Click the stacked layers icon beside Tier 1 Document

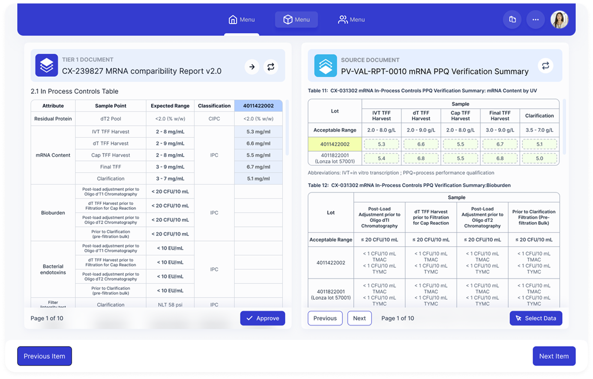46,65
